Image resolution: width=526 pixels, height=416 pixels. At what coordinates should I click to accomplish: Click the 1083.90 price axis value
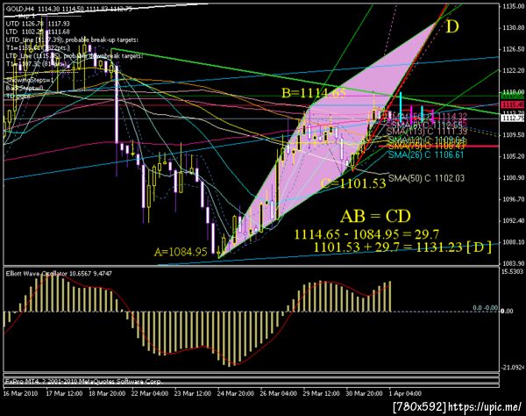click(513, 263)
